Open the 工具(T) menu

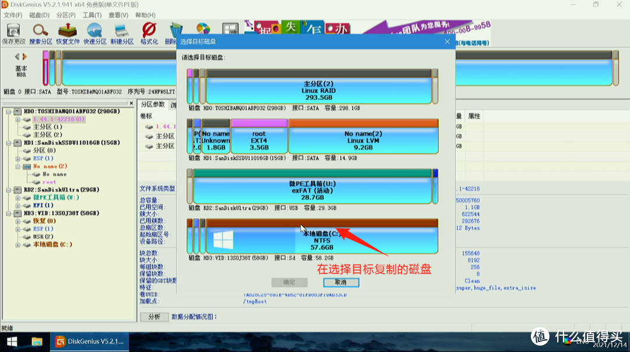(92, 15)
